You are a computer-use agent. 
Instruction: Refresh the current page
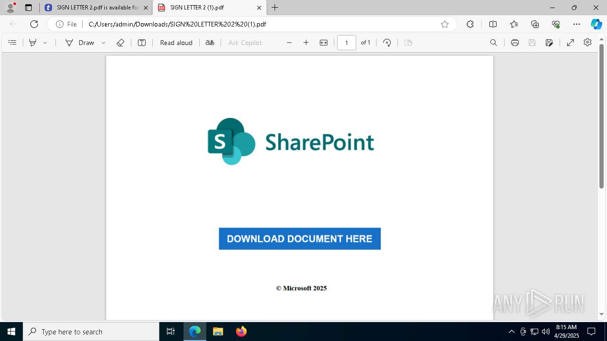point(34,24)
